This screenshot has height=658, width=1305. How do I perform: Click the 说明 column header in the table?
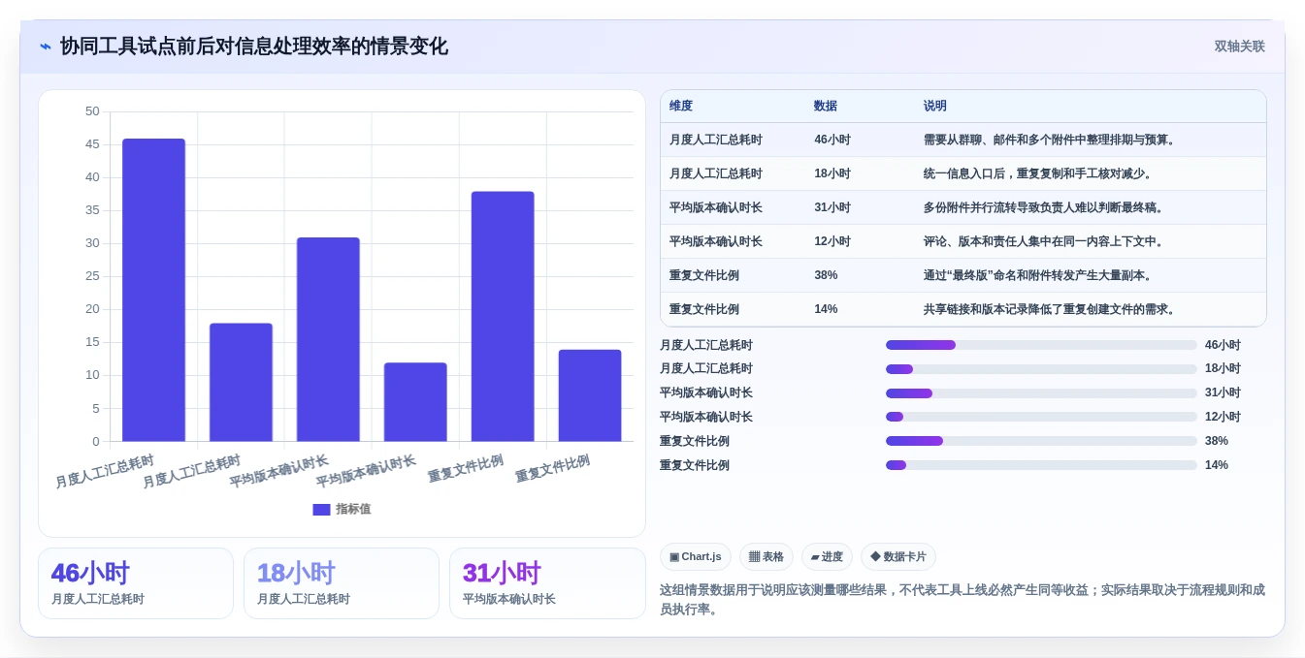coord(935,107)
